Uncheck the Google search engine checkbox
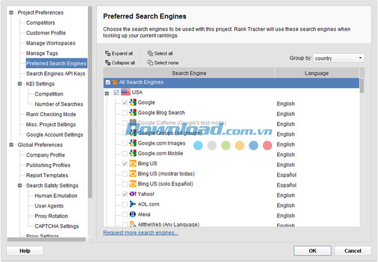The height and width of the screenshot is (262, 378). [x=125, y=102]
